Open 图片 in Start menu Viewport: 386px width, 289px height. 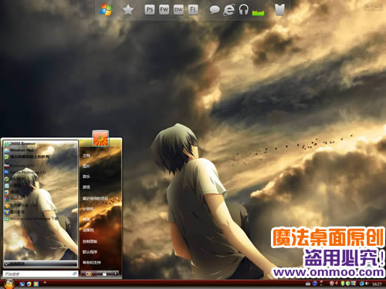coord(86,166)
